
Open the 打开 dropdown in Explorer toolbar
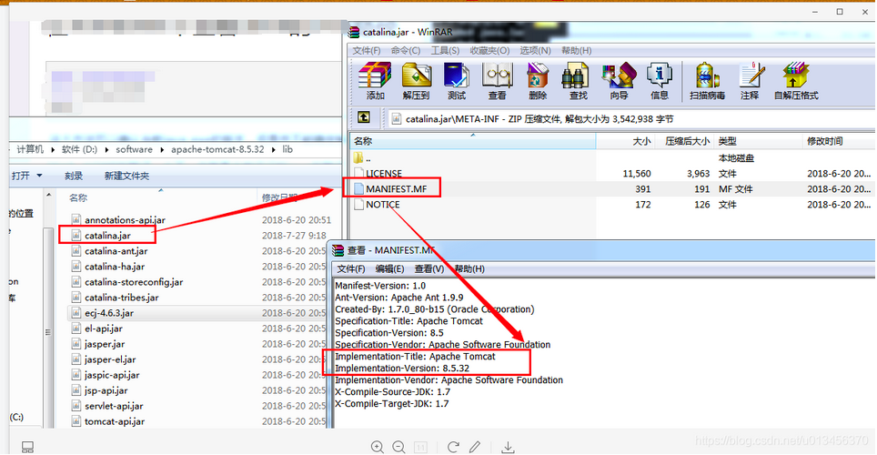27,176
